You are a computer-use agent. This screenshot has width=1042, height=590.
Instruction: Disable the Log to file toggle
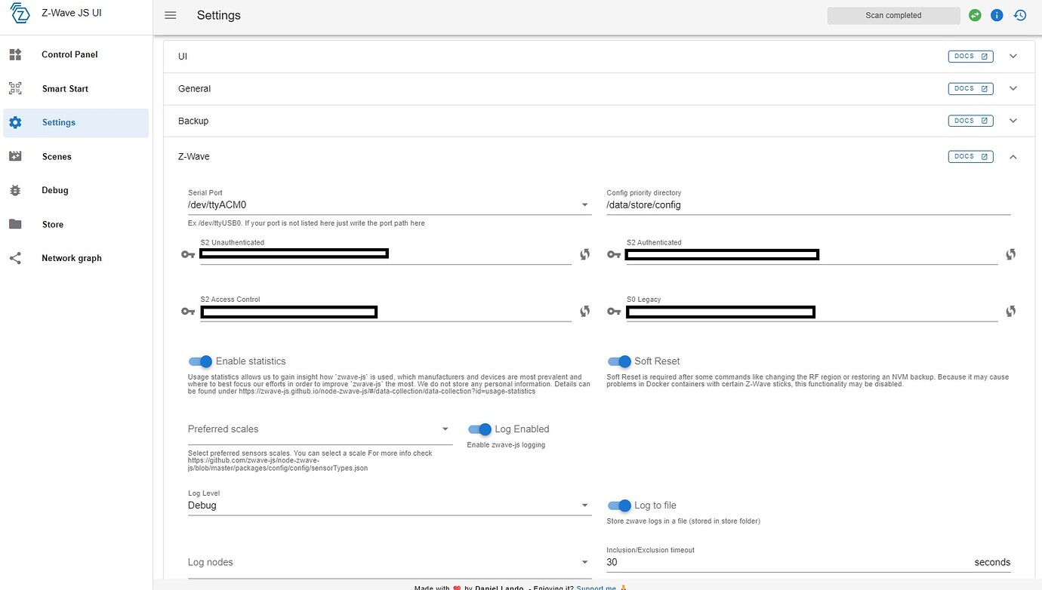[x=618, y=505]
